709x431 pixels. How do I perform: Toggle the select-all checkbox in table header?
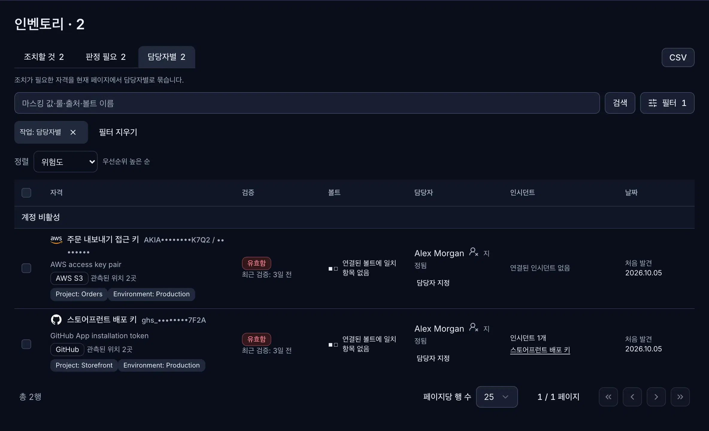tap(26, 193)
